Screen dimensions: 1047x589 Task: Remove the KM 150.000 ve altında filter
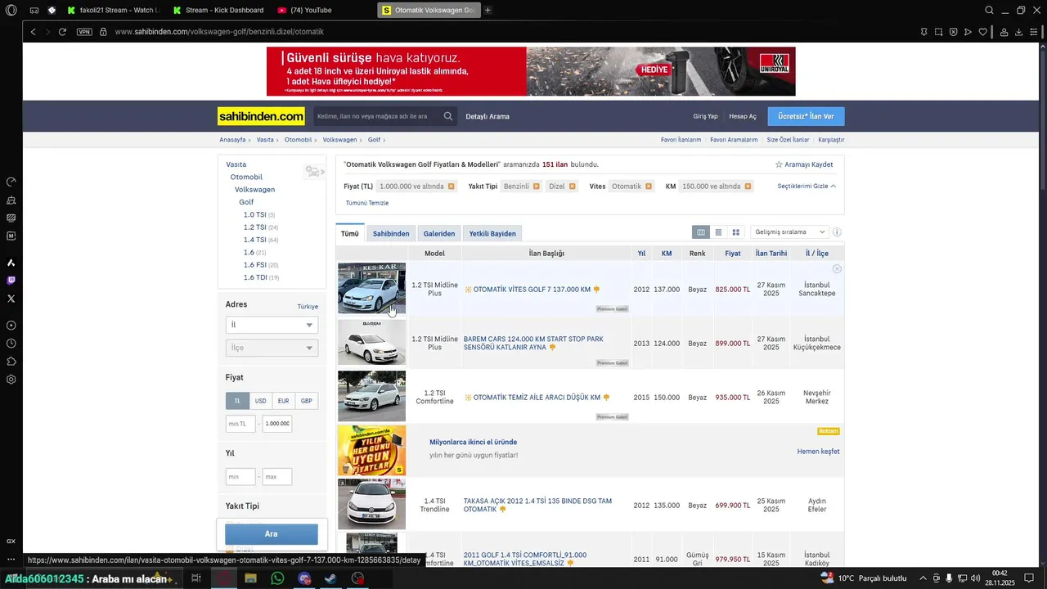748,187
